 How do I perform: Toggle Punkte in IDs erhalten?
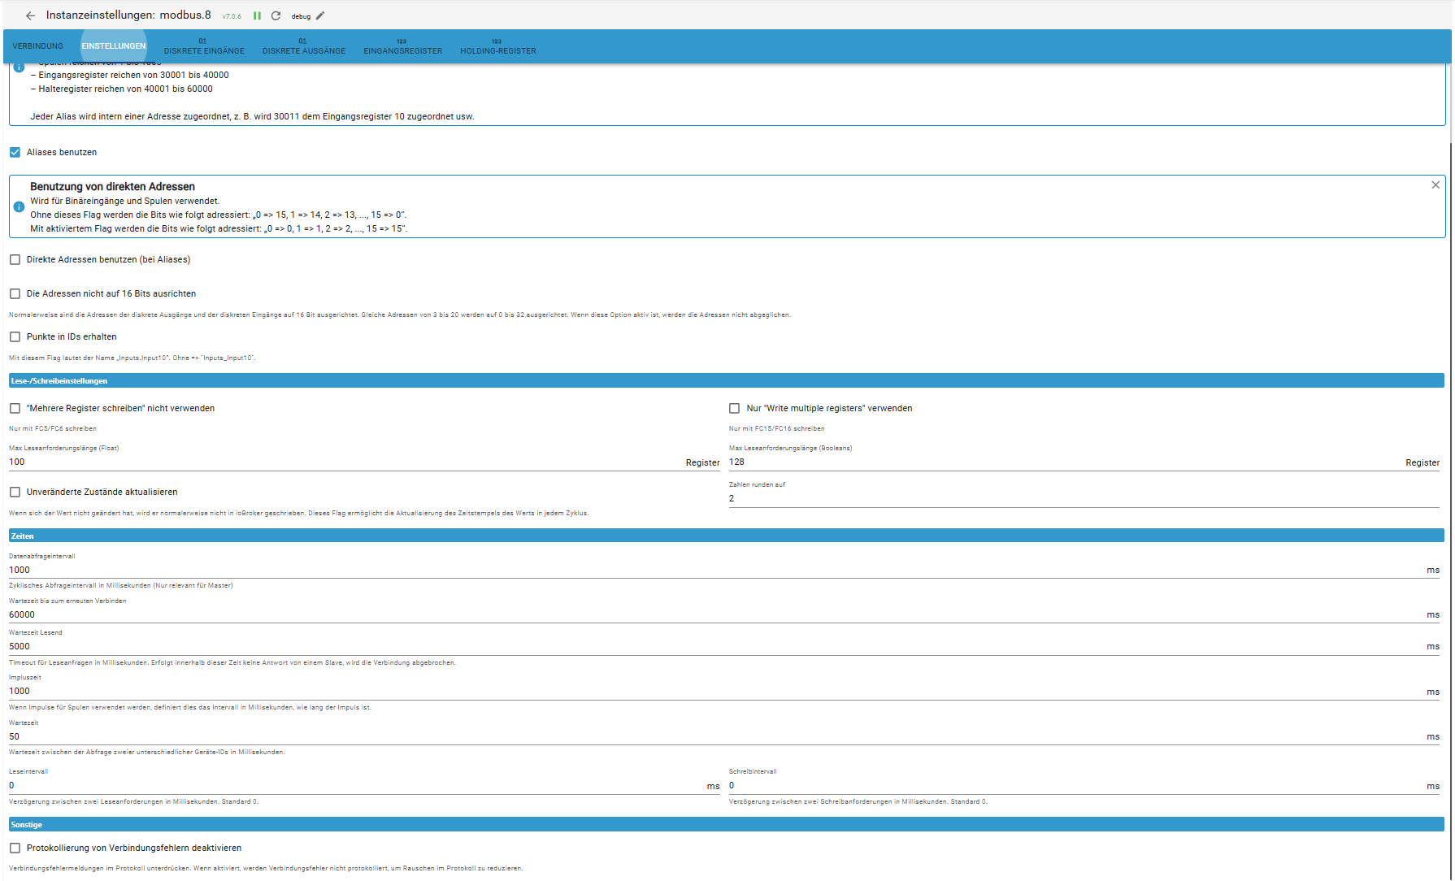15,336
